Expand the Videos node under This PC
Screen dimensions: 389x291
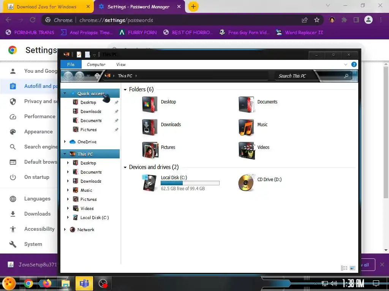[68, 208]
